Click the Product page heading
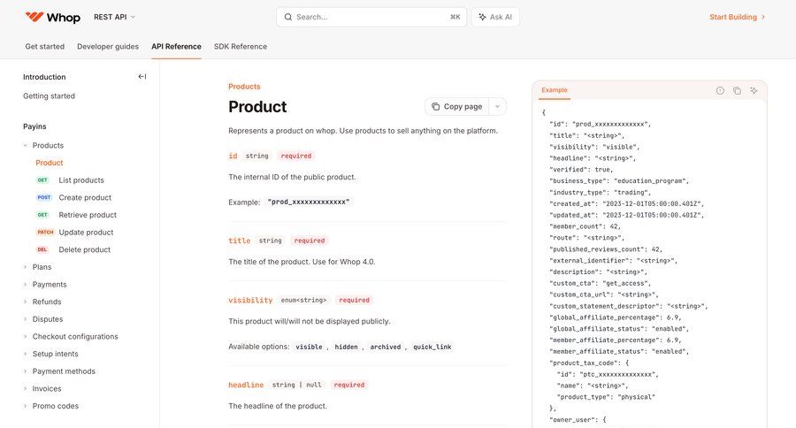Viewport: 796px width, 428px height. [257, 107]
